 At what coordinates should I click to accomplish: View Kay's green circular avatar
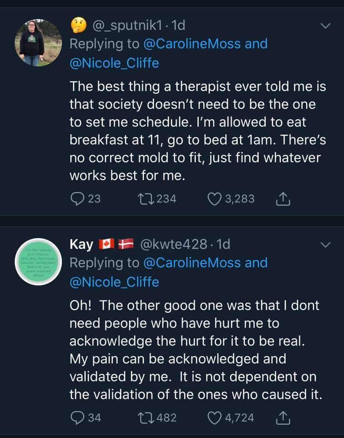coord(38,261)
